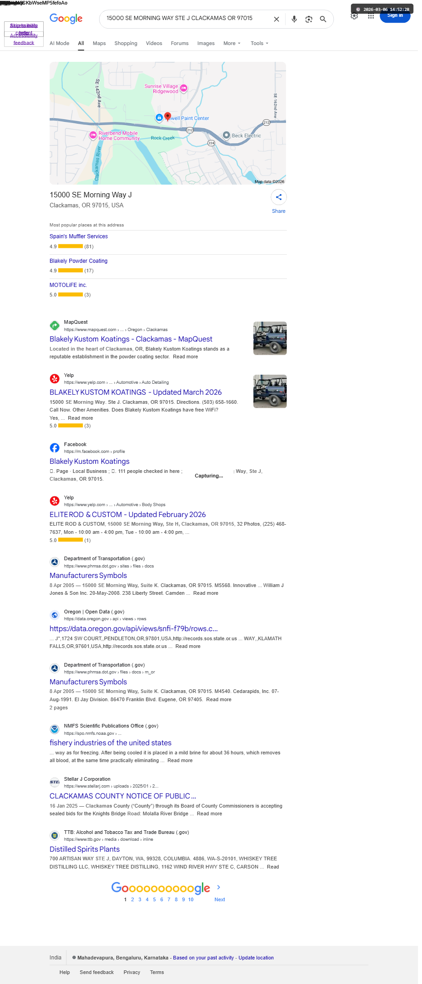Expand the More search filters dropdown

(x=232, y=44)
